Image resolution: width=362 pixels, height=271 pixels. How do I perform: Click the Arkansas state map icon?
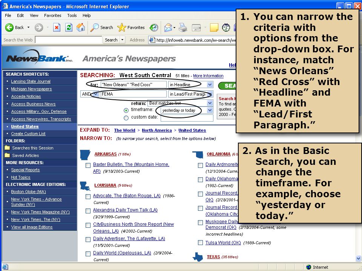pyautogui.click(x=85, y=155)
